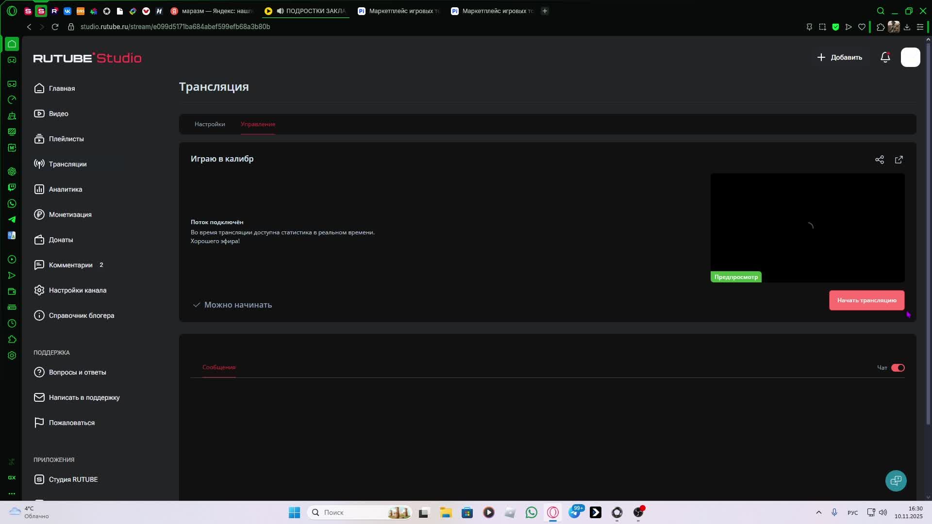
Task: Open ChatGPT in the Opera GX sidebar
Action: point(12,171)
